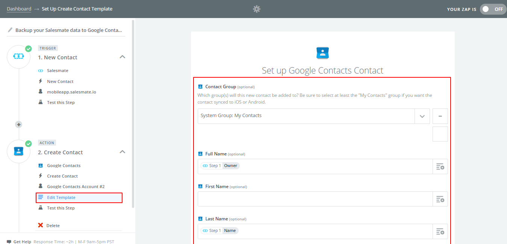Click the lightning bolt icon beside New Contact
507x244 pixels.
click(41, 81)
